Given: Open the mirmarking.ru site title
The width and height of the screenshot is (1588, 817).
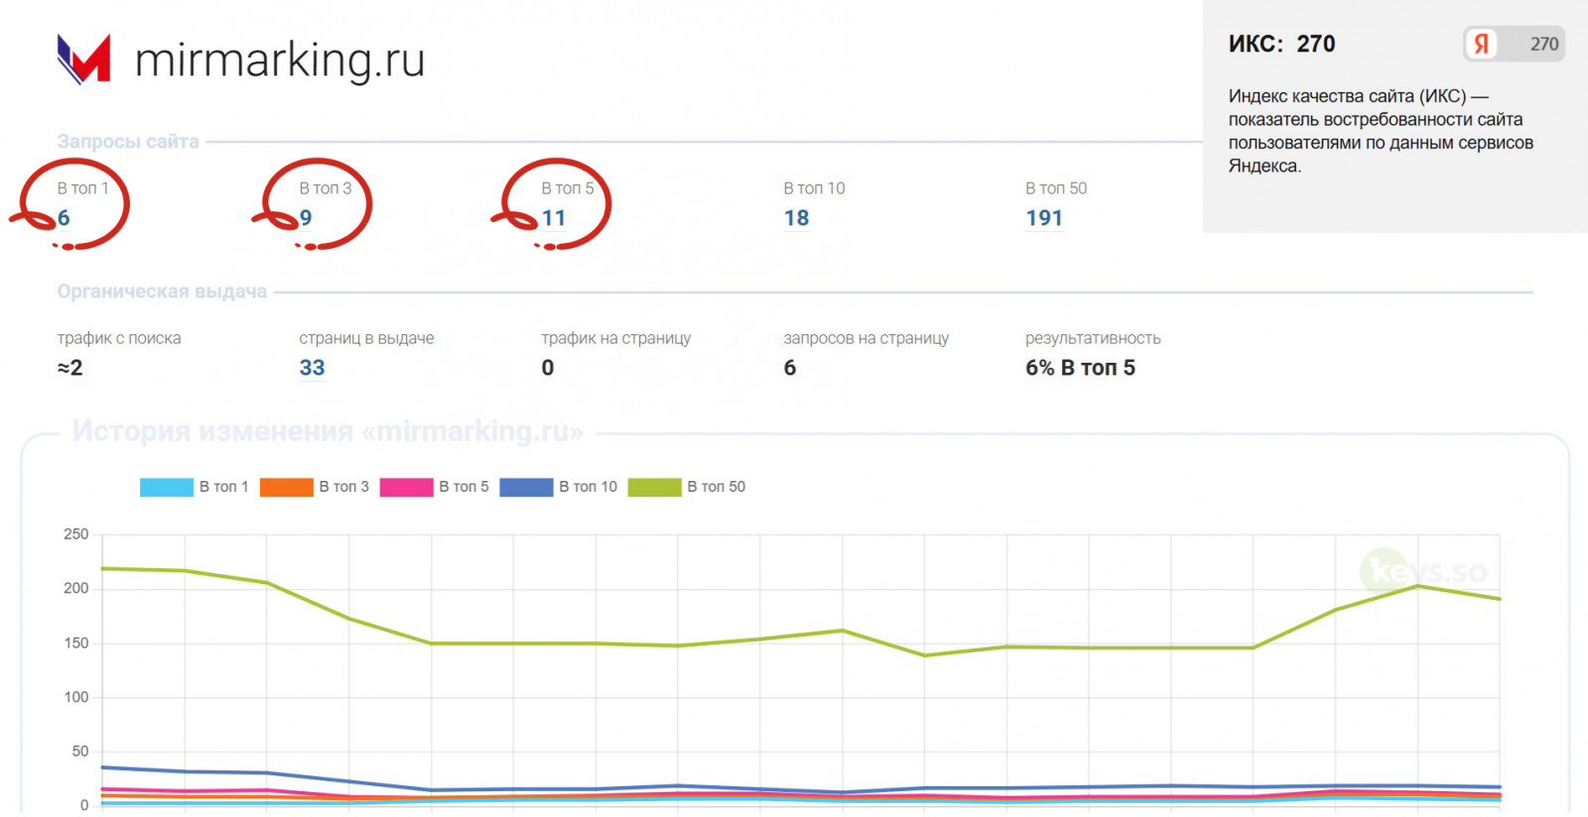Looking at the screenshot, I should [280, 59].
